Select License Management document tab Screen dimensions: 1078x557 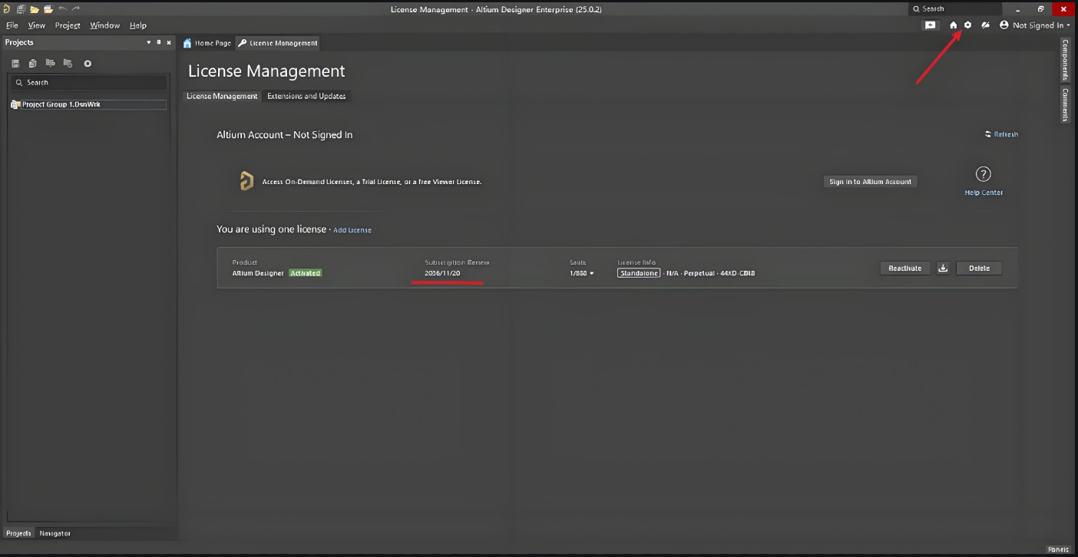277,43
